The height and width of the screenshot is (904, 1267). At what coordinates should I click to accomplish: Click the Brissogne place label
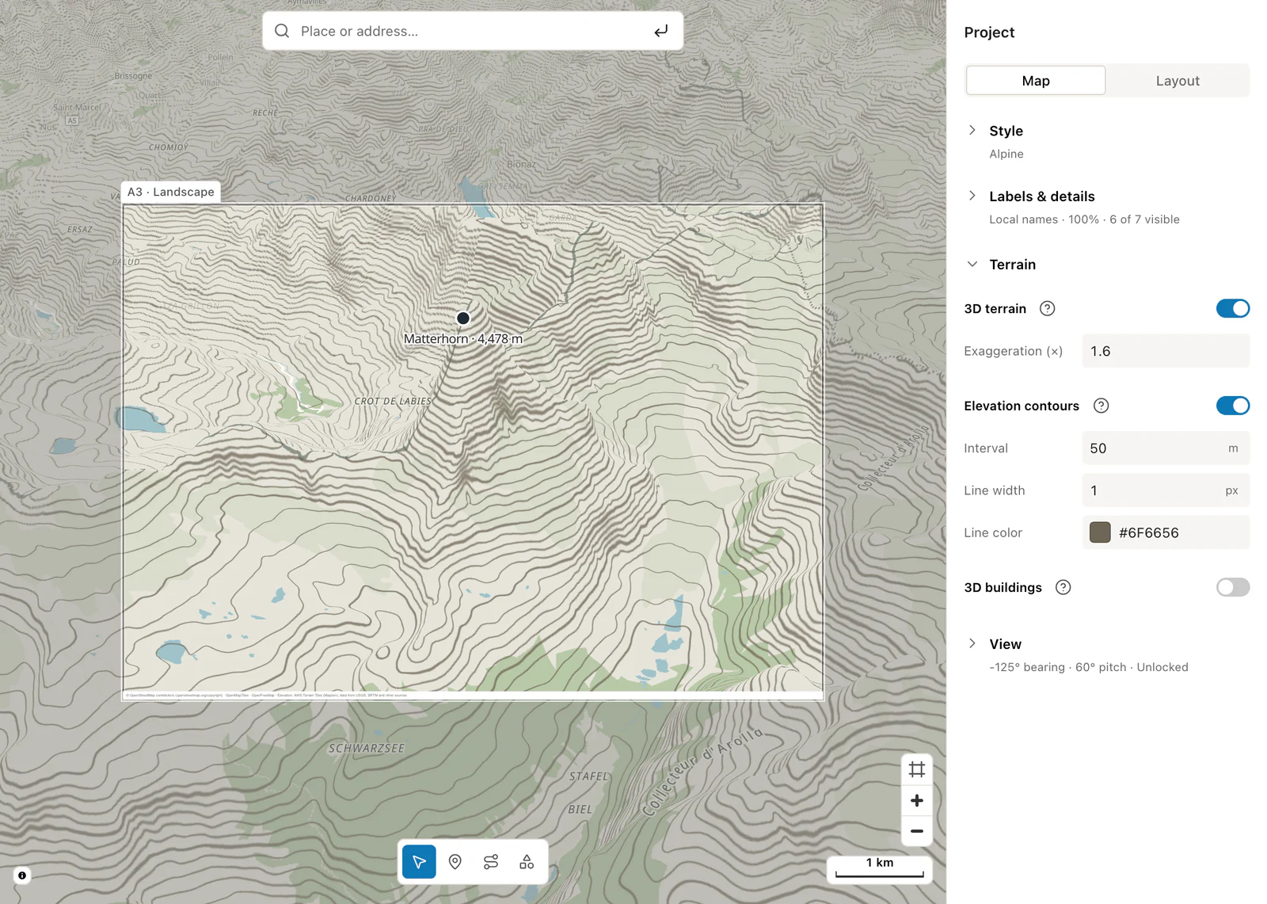pyautogui.click(x=133, y=76)
